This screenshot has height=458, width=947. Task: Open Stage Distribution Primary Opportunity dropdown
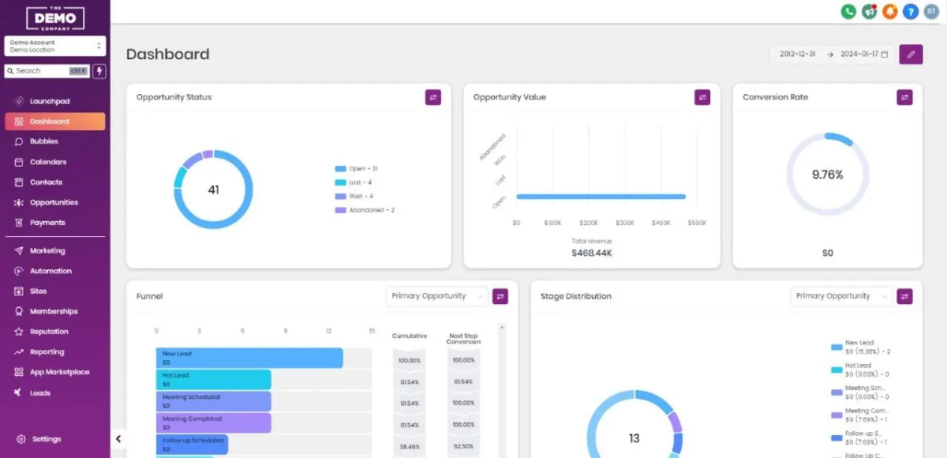[x=841, y=296]
